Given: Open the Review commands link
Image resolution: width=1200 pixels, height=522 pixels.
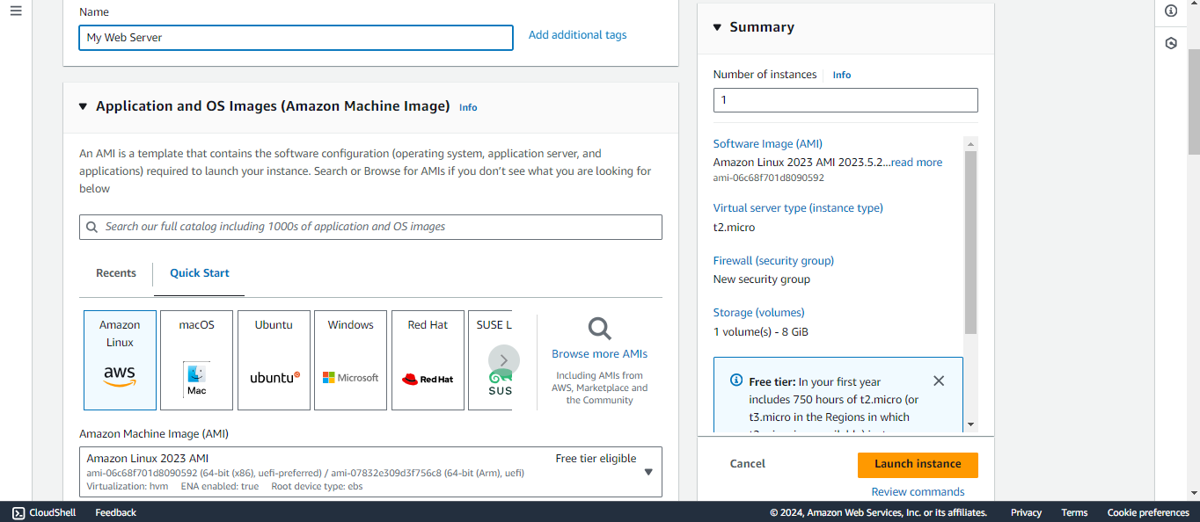Looking at the screenshot, I should [x=918, y=491].
